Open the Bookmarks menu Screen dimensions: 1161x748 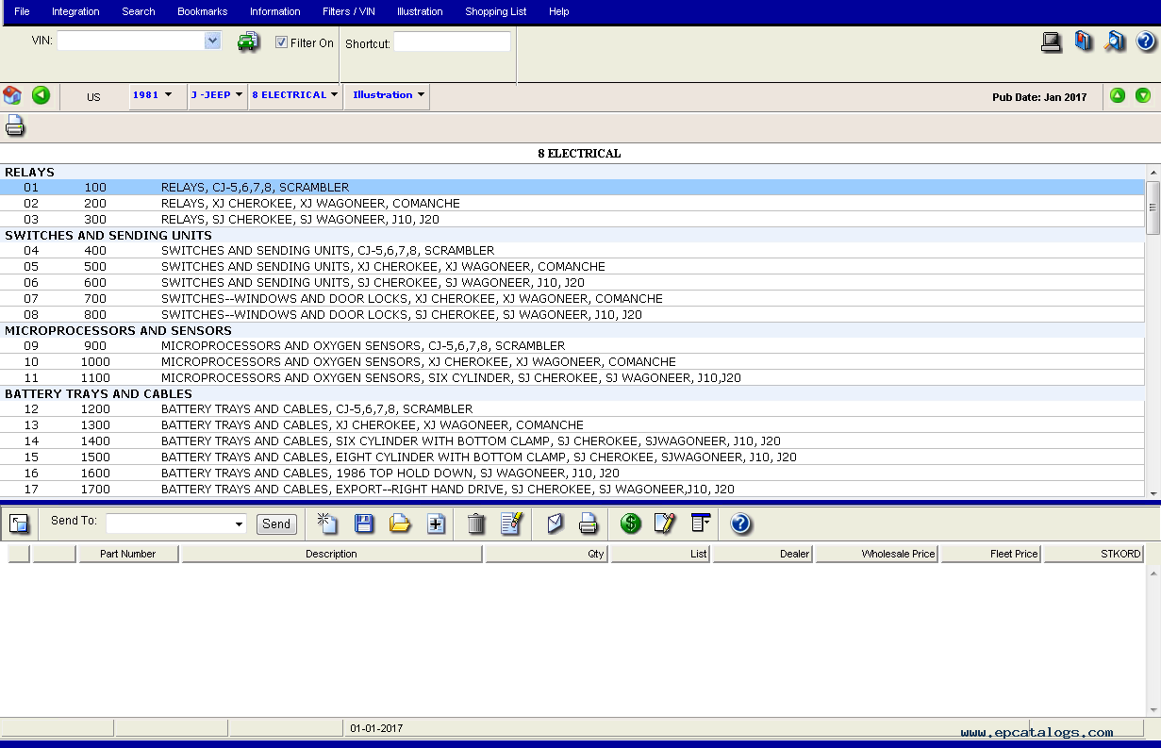203,11
